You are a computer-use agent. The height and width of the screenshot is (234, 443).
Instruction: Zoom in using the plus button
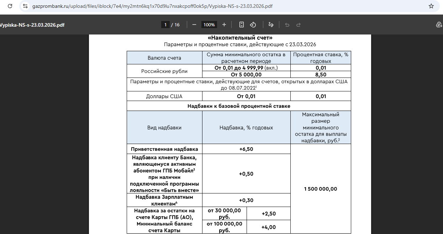coord(224,25)
